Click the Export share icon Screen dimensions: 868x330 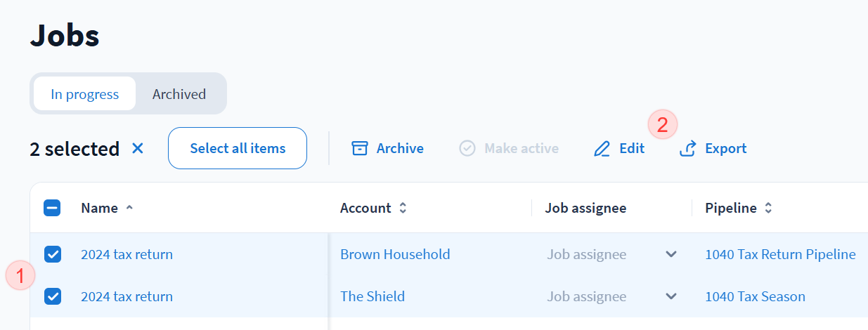pyautogui.click(x=688, y=148)
